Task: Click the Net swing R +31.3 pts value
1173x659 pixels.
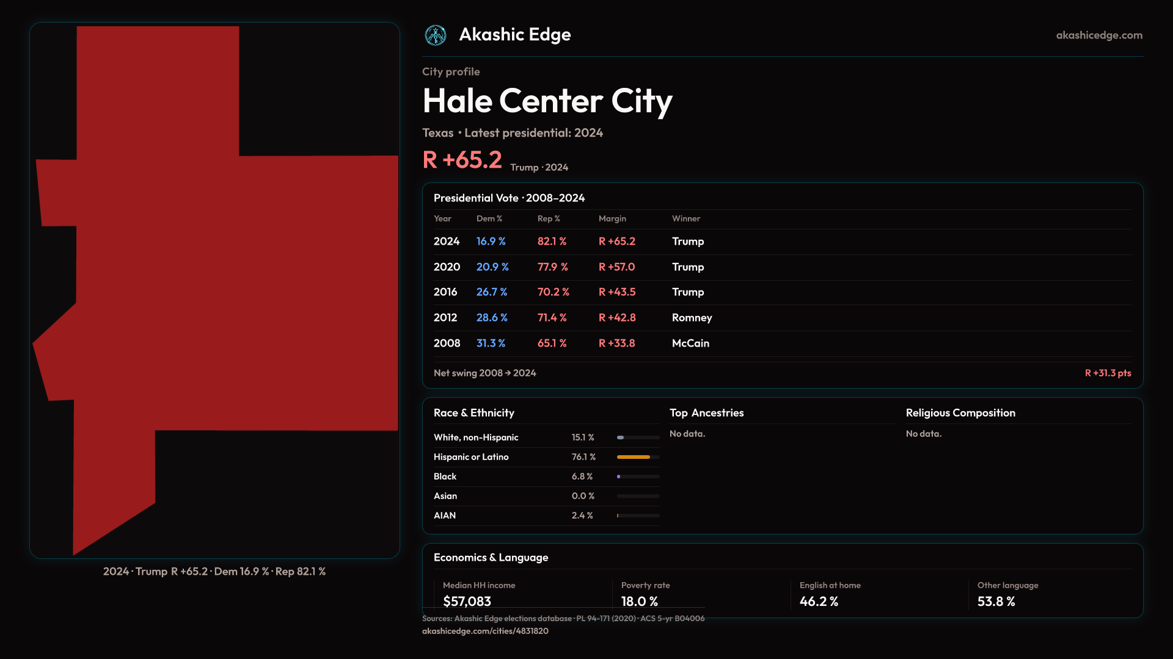Action: [1107, 373]
